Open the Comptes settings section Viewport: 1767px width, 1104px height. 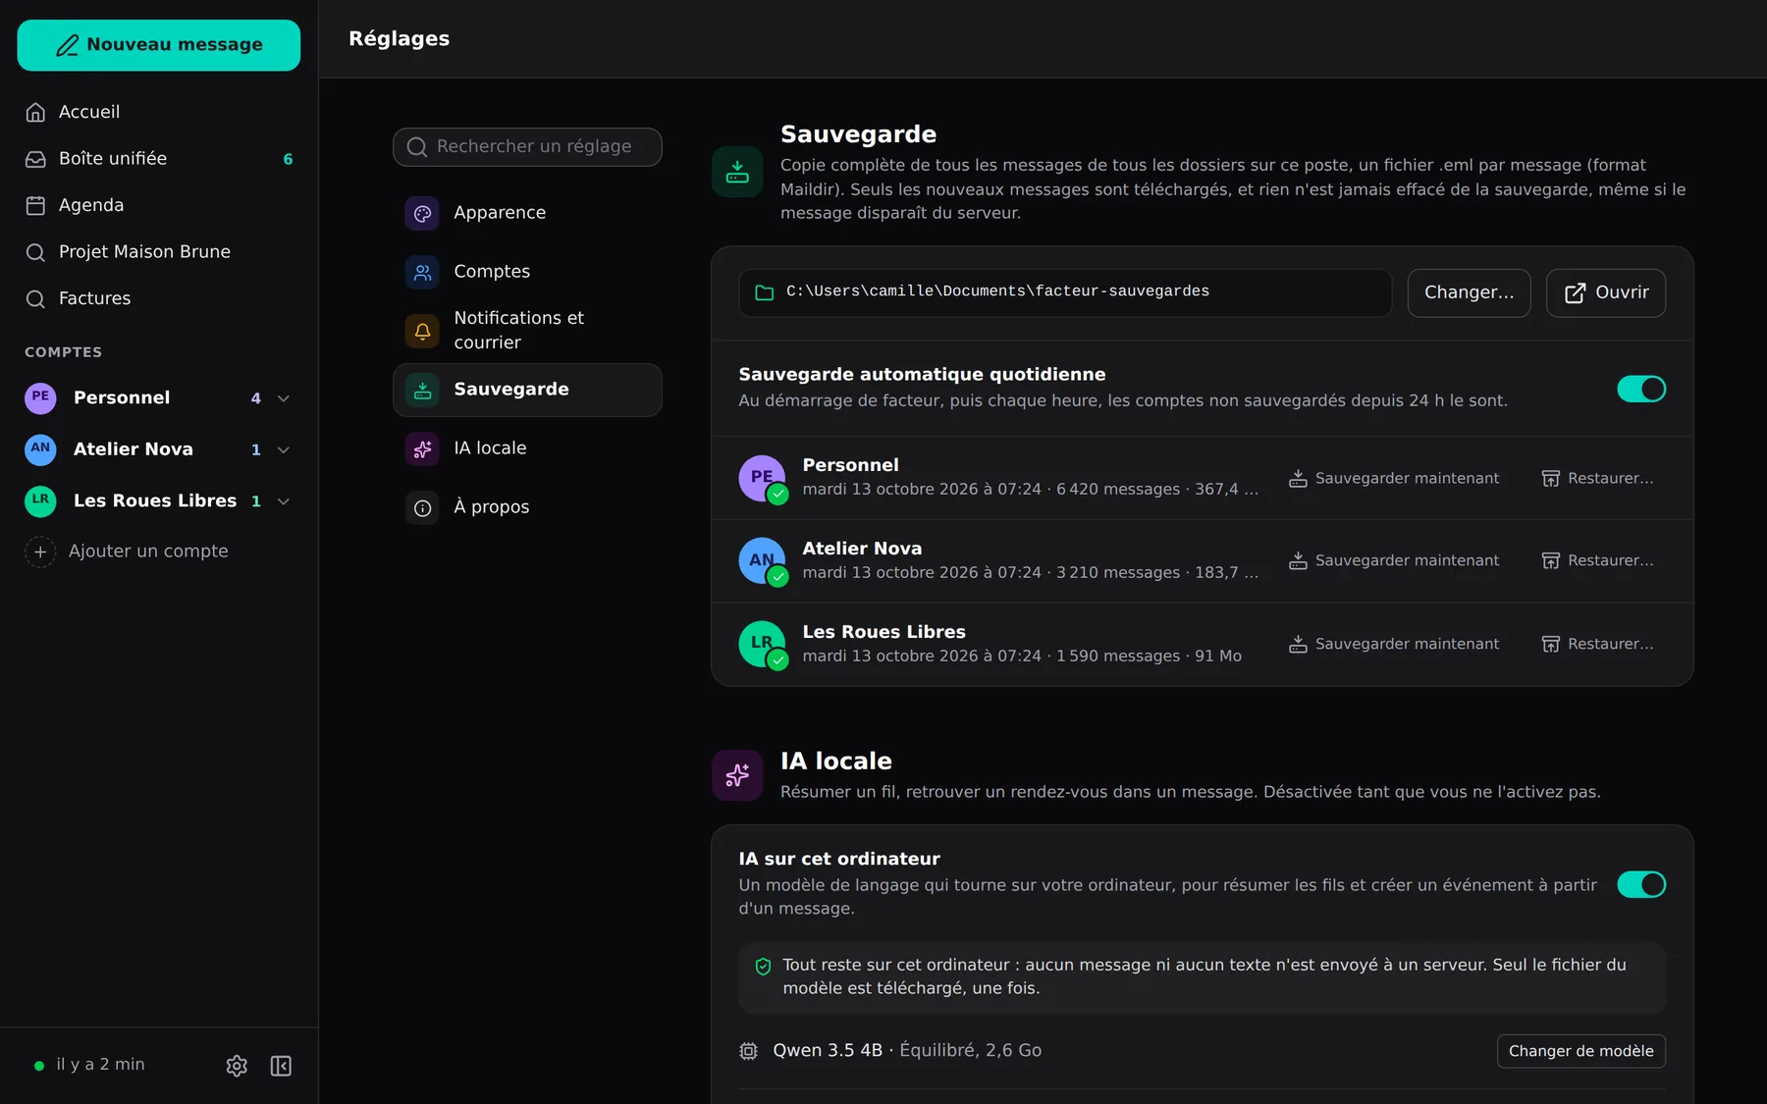[x=527, y=272]
